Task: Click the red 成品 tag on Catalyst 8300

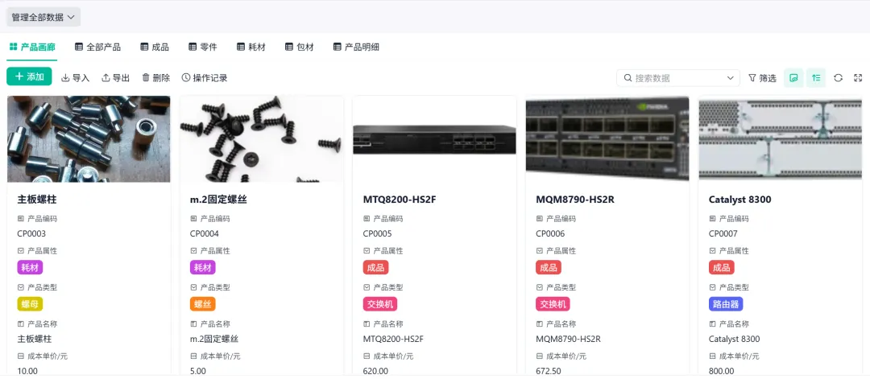Action: [x=721, y=268]
